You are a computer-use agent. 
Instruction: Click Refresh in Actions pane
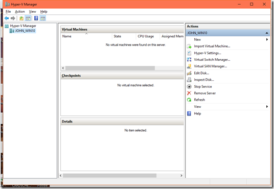[199, 100]
